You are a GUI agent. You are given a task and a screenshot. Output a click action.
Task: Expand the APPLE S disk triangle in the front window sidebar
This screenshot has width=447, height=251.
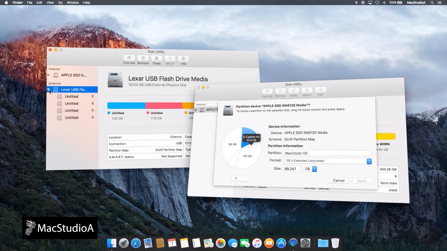click(x=196, y=110)
